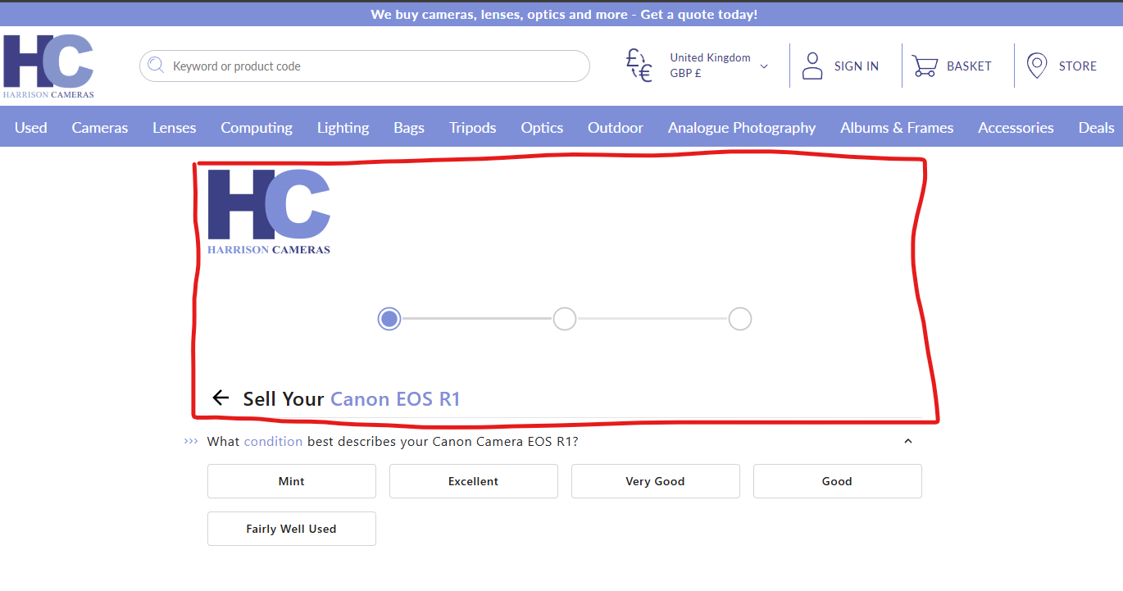This screenshot has height=591, width=1123.
Task: Open the Lenses menu
Action: pos(175,127)
